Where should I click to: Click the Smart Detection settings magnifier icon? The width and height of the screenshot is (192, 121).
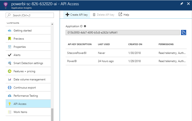tap(10, 63)
